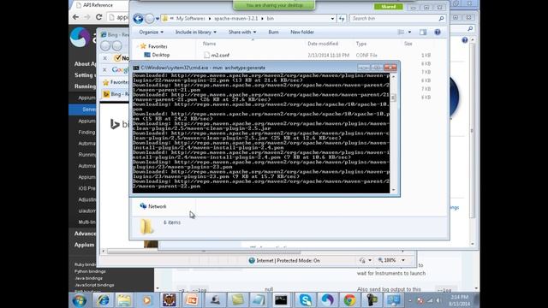548x308 pixels.
Task: Click the IE zoom level 100% button
Action: 387,260
